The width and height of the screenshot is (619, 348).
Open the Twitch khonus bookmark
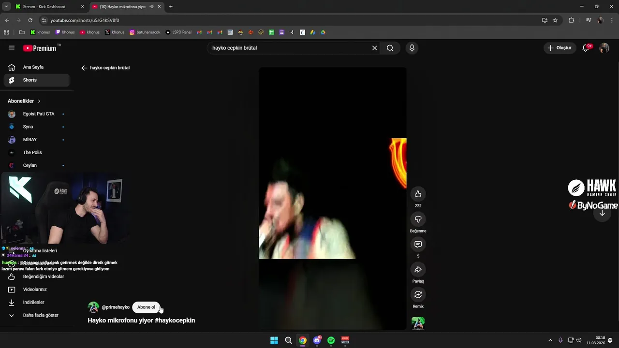pos(65,32)
